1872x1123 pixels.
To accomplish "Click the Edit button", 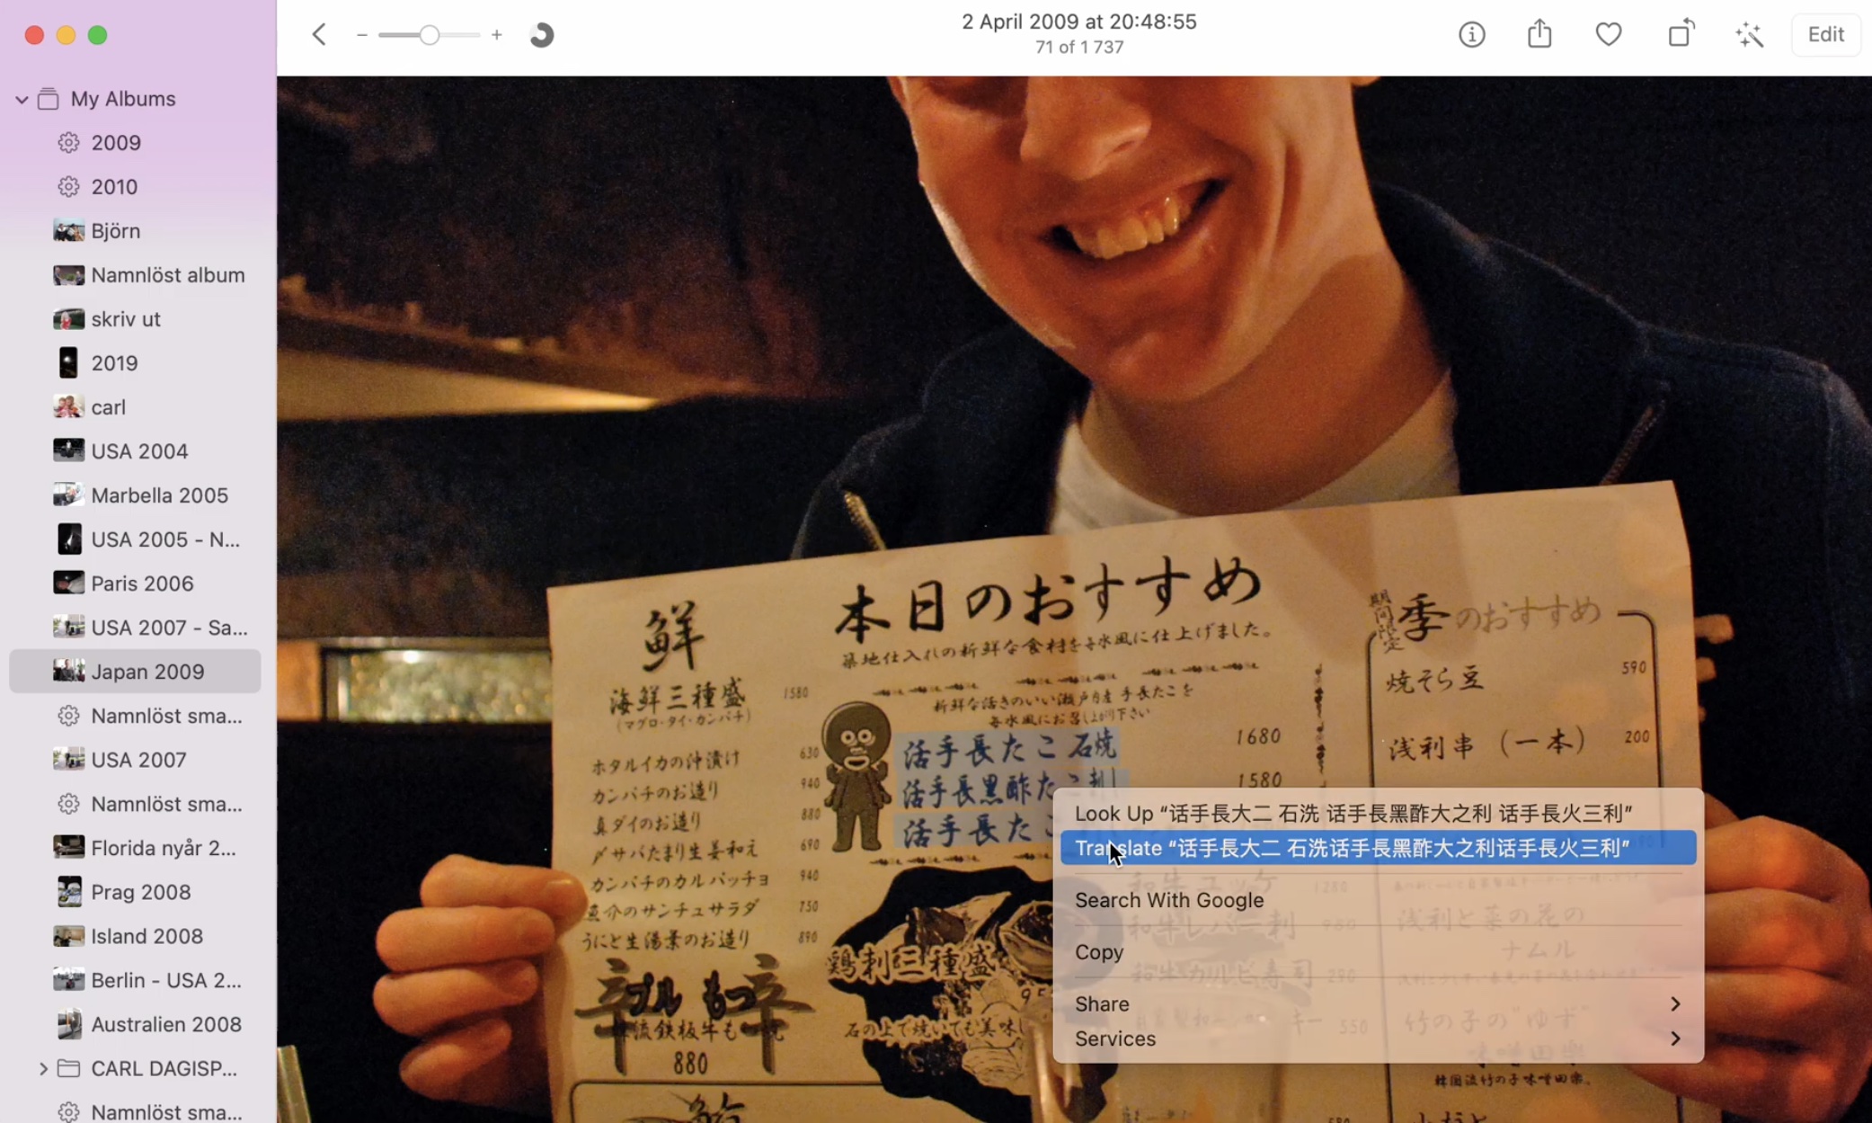I will [x=1825, y=35].
